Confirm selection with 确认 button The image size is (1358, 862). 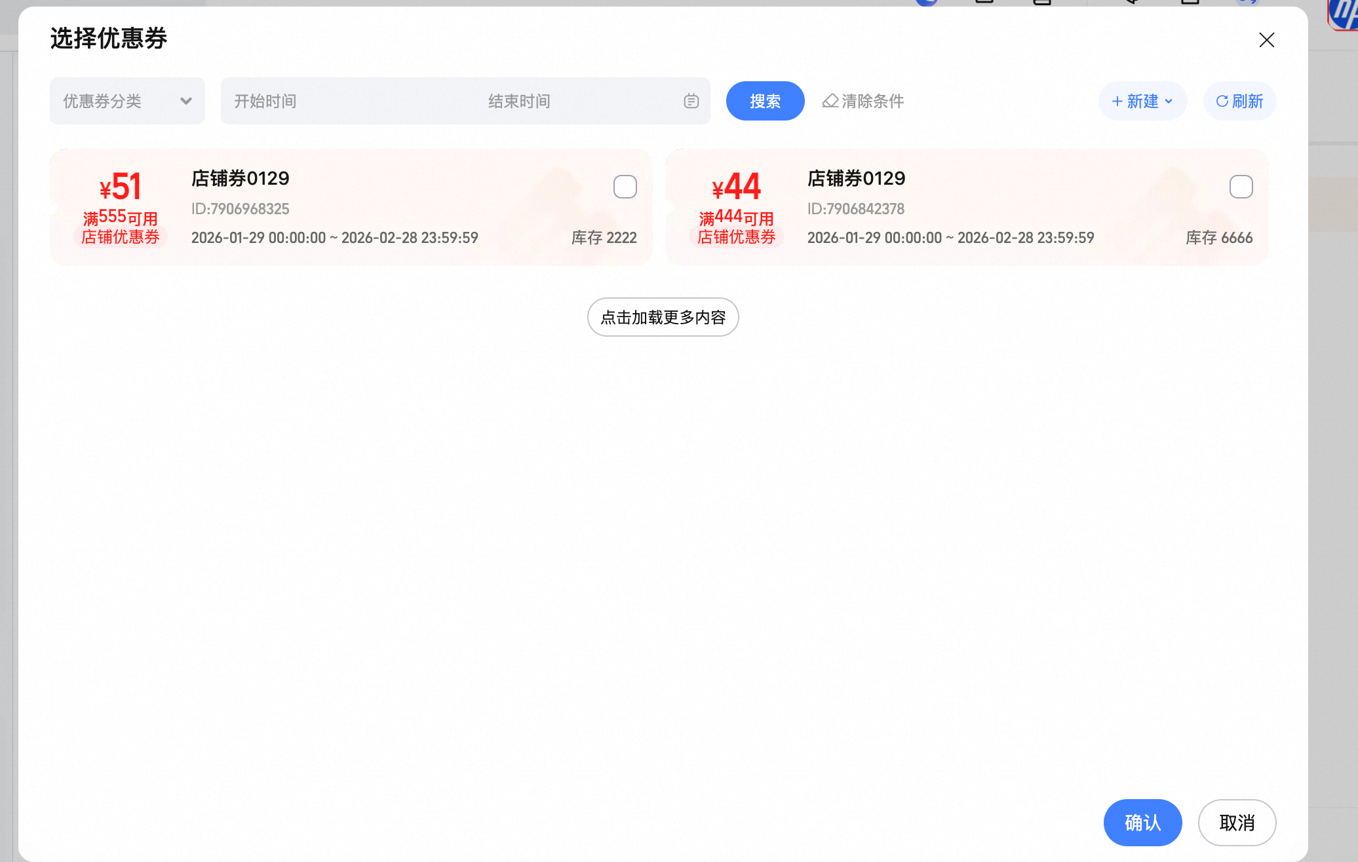click(x=1142, y=822)
